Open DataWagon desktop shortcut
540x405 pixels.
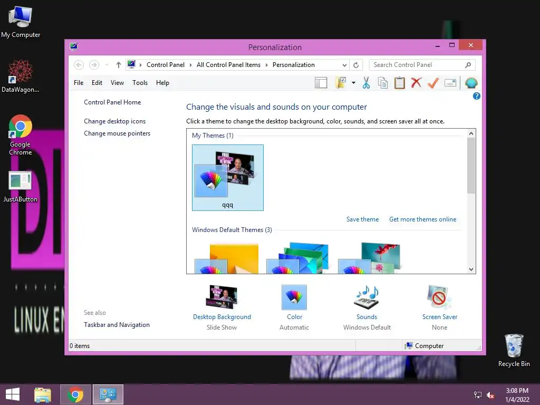coord(21,76)
